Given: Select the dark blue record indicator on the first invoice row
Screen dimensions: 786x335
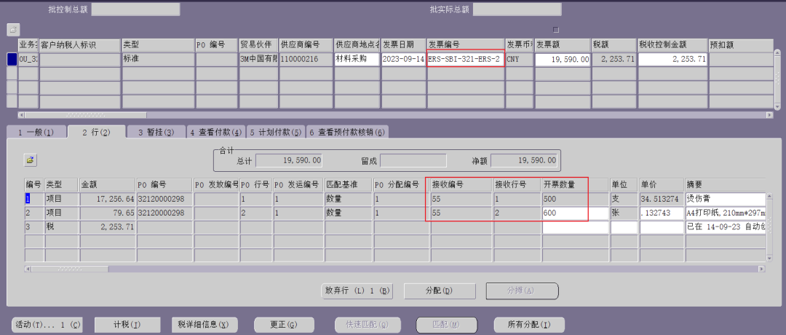Looking at the screenshot, I should click(x=12, y=59).
